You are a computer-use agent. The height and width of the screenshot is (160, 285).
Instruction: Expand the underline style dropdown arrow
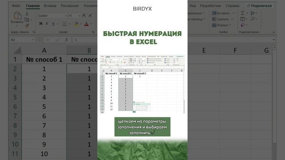click(x=58, y=24)
